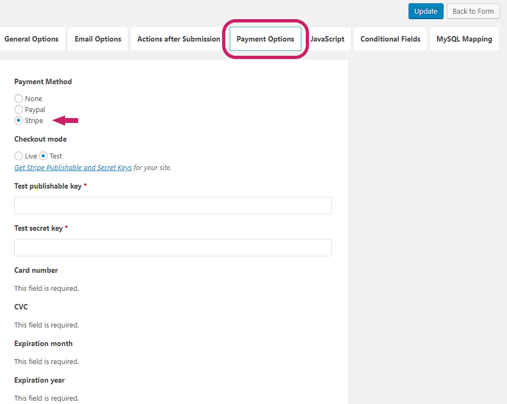Screen dimensions: 507x404
Task: Open the JavaScript tab
Action: 327,39
